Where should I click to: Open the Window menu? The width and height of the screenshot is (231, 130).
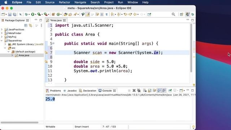pos(132,3)
